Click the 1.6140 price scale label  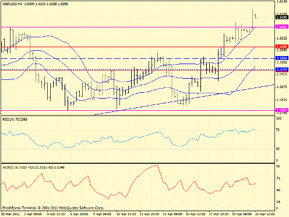[x=282, y=2]
